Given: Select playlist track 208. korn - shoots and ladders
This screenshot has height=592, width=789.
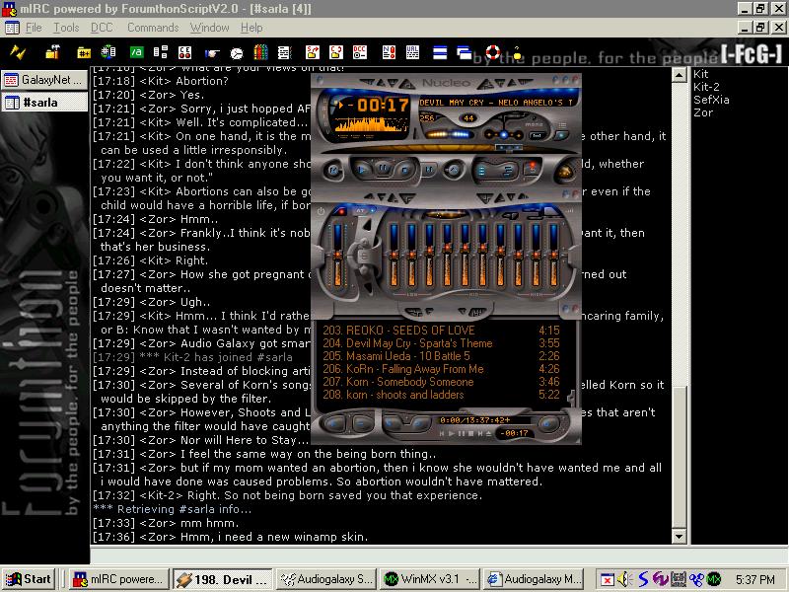Looking at the screenshot, I should [441, 395].
